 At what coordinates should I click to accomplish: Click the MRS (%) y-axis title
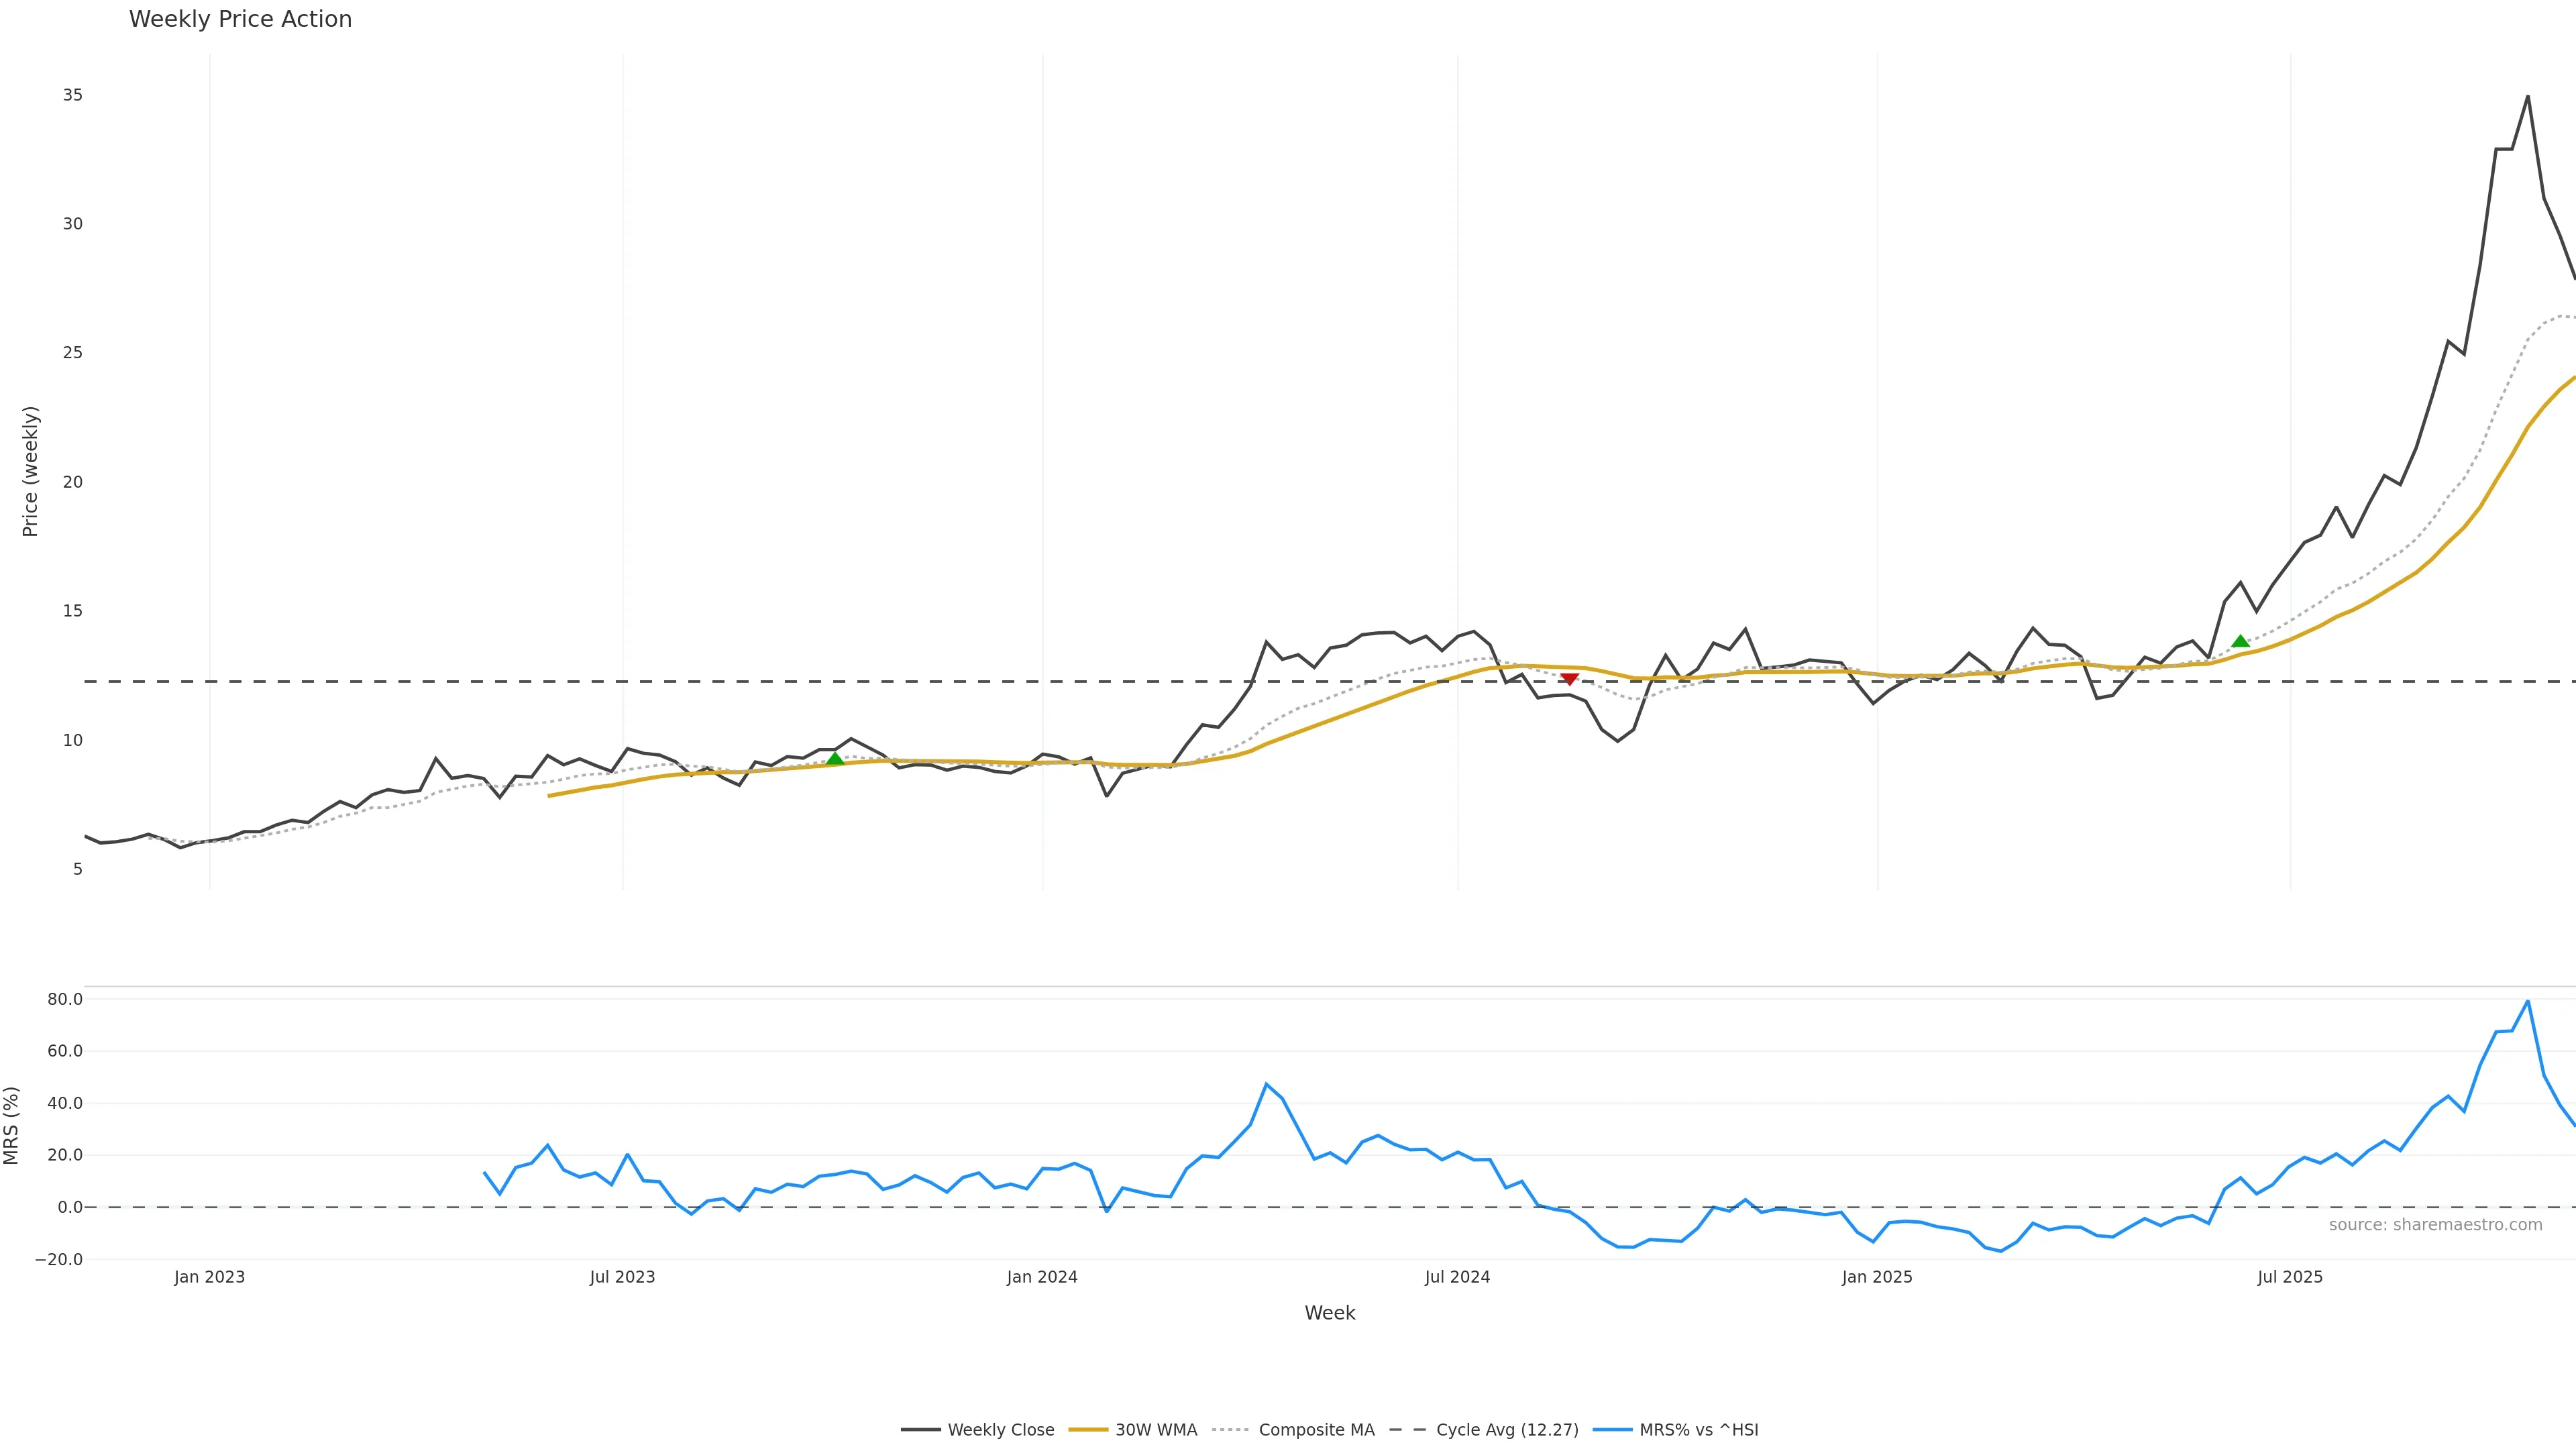(11, 1125)
